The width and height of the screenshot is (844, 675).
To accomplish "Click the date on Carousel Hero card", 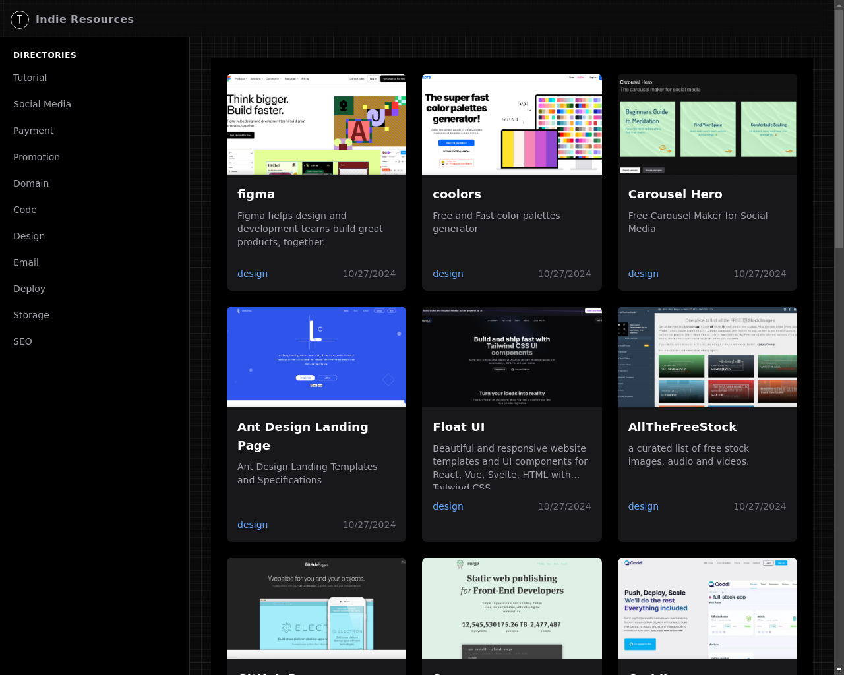I will click(x=760, y=274).
